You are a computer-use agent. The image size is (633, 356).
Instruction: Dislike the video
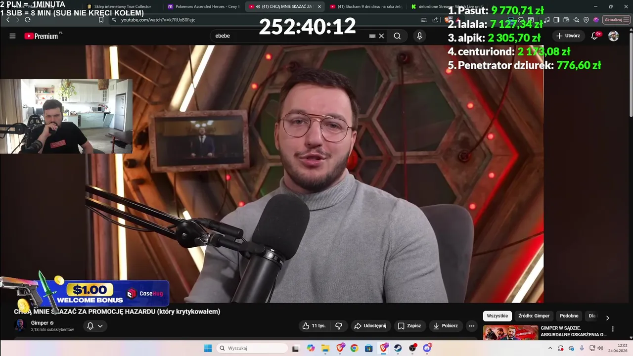[x=339, y=326]
